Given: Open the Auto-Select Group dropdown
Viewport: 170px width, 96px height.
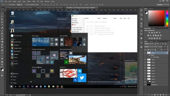Looking at the screenshot, I should (x=19, y=5).
